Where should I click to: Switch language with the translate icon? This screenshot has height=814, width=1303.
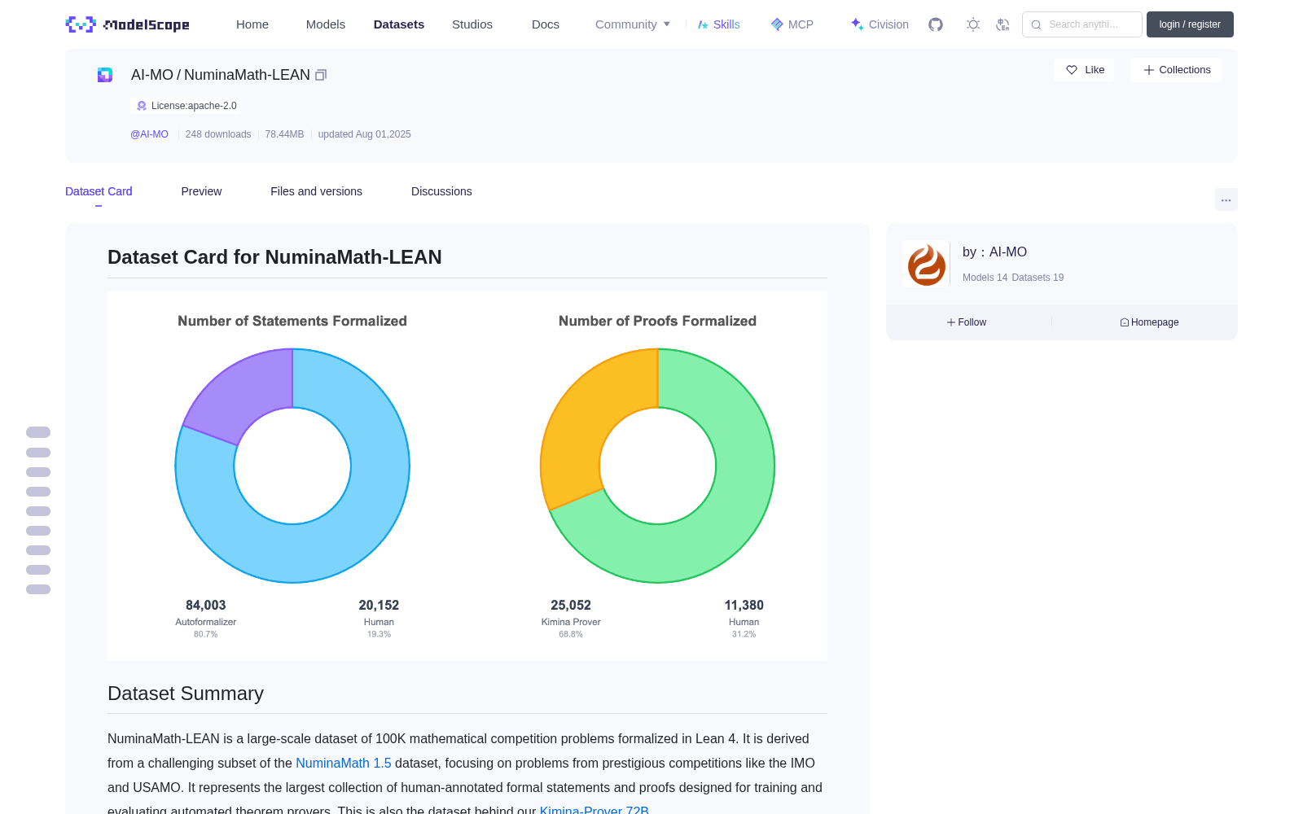[x=1002, y=24]
